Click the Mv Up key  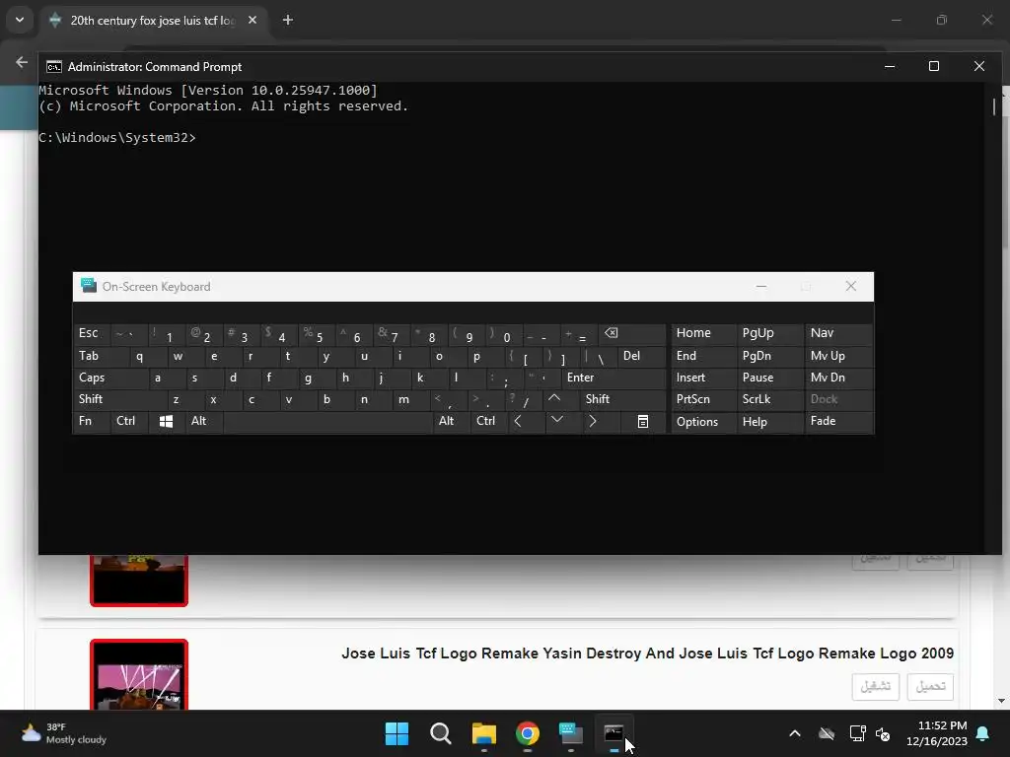click(838, 356)
